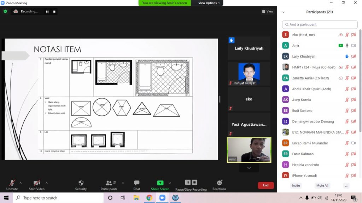This screenshot has width=362, height=203.
Task: Open Google Chrome from taskbar
Action: click(x=149, y=198)
